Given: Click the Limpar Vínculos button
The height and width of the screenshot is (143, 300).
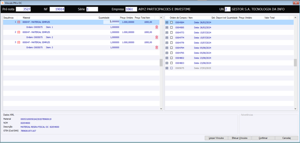Looking at the screenshot, I should click(x=216, y=138).
